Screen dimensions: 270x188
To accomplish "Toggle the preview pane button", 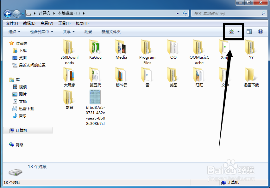I will [249, 32].
